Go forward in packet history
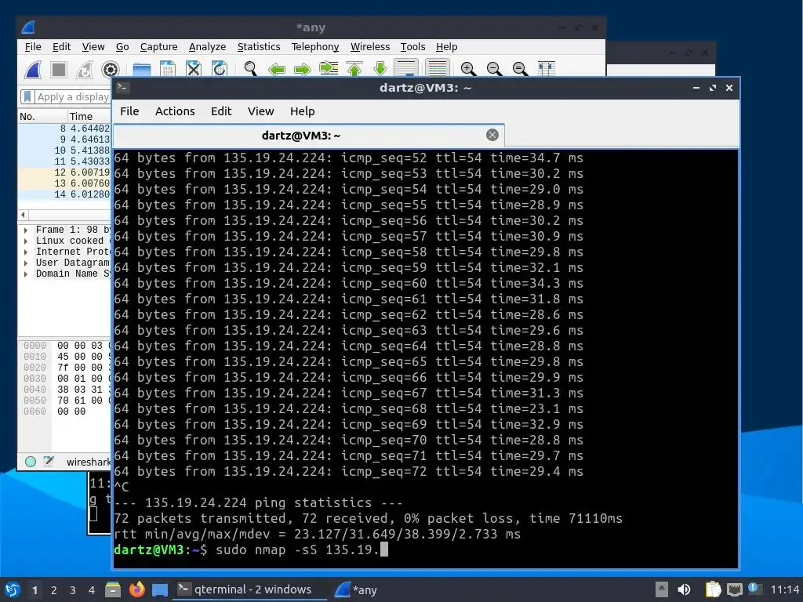This screenshot has width=803, height=602. (x=302, y=69)
